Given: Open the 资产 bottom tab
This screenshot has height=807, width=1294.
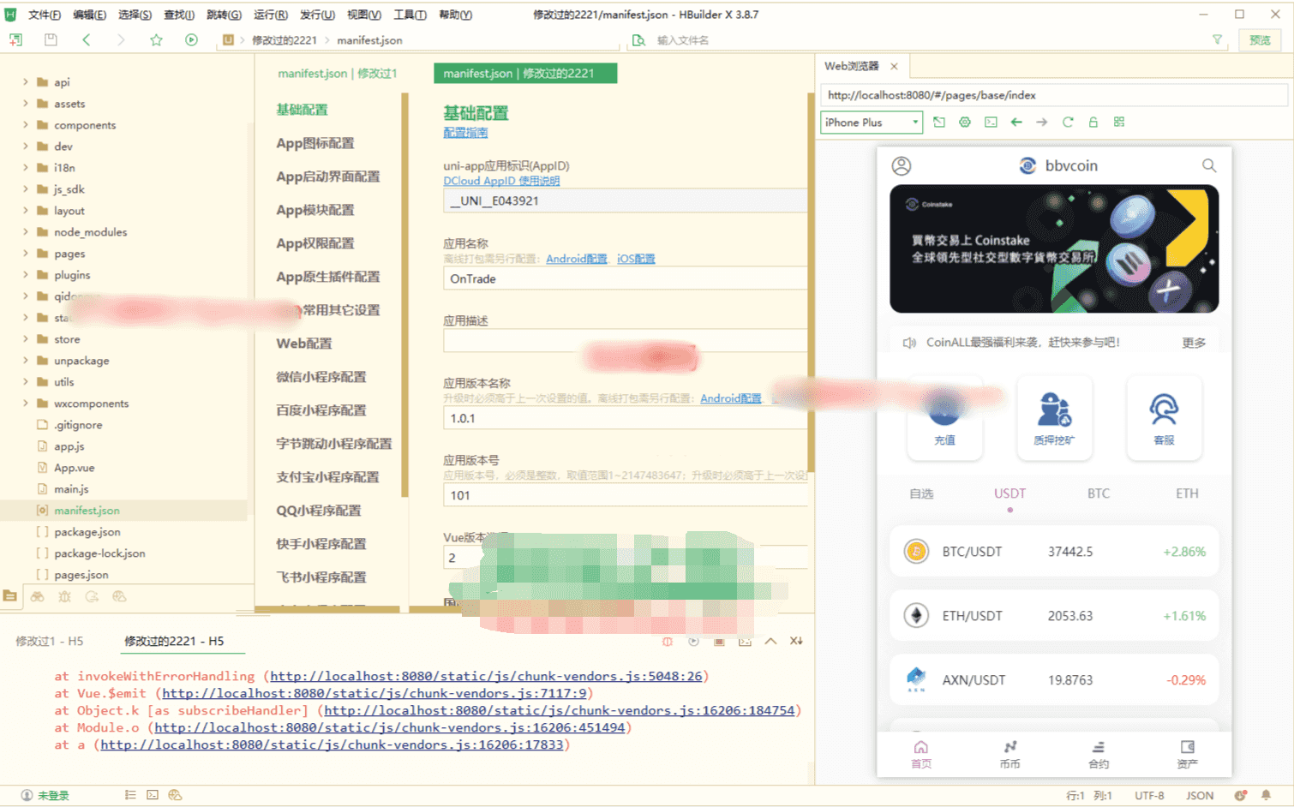Looking at the screenshot, I should click(1188, 754).
